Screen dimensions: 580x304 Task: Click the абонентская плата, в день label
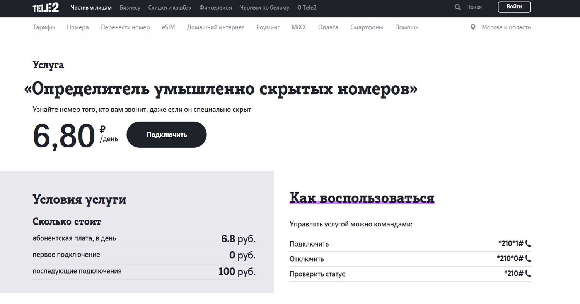coord(74,238)
